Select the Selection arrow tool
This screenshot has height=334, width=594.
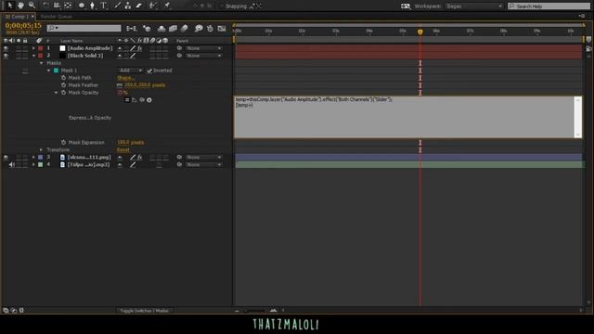point(10,6)
